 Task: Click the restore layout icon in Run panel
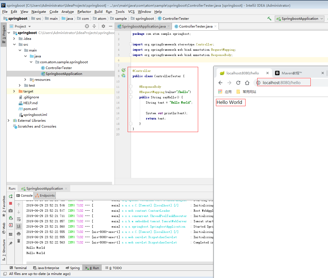coord(11,234)
